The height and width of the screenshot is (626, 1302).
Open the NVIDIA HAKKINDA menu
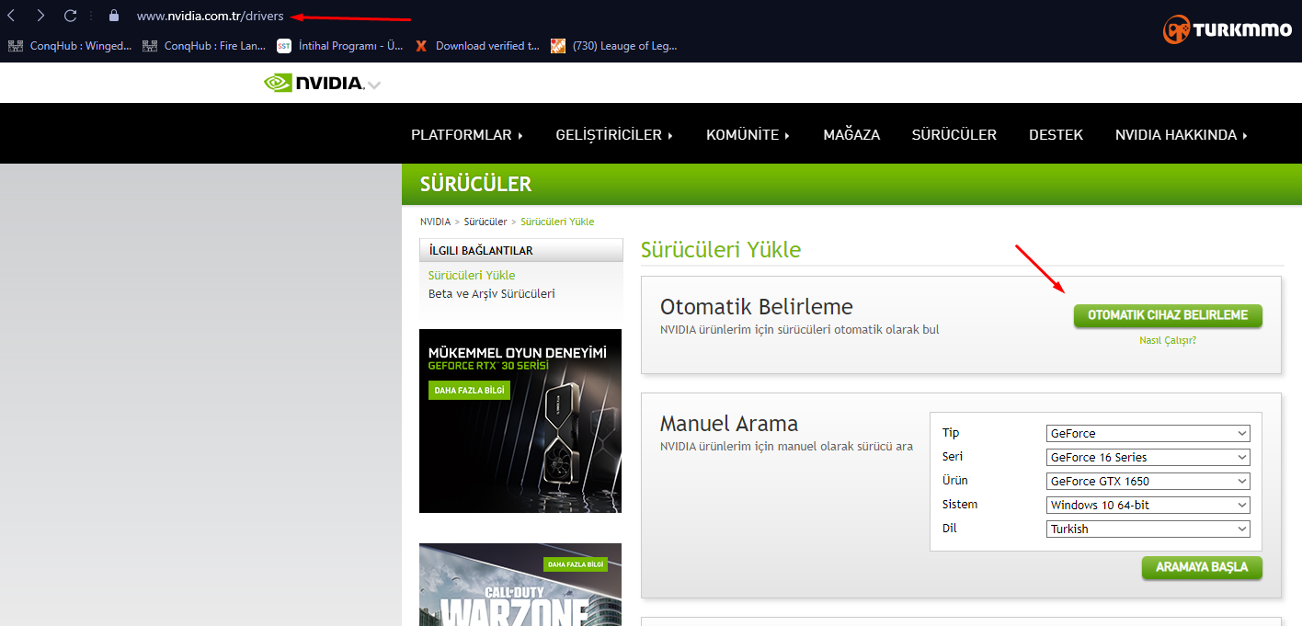coord(1182,135)
